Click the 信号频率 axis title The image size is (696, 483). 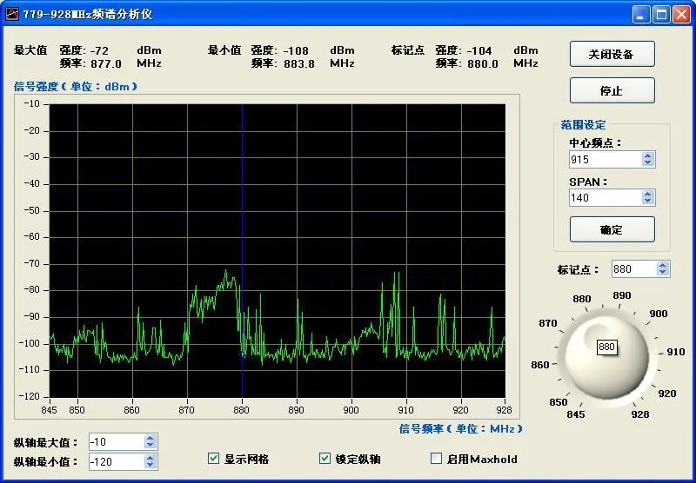[x=461, y=428]
